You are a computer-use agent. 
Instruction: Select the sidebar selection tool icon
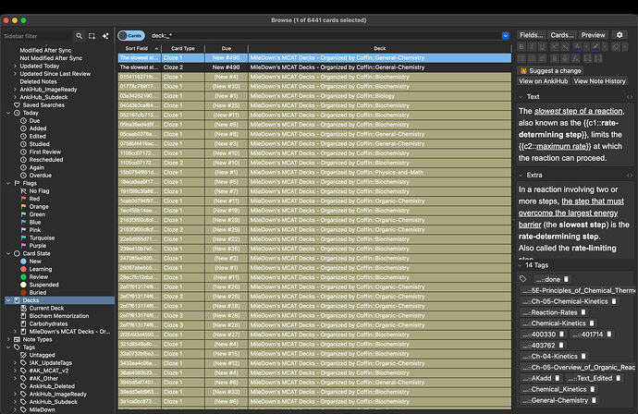point(92,36)
